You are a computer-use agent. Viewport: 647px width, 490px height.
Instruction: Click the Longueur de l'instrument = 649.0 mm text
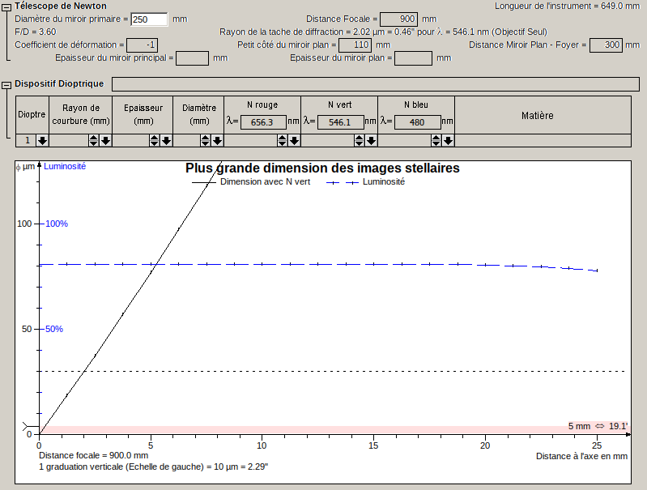click(x=568, y=6)
